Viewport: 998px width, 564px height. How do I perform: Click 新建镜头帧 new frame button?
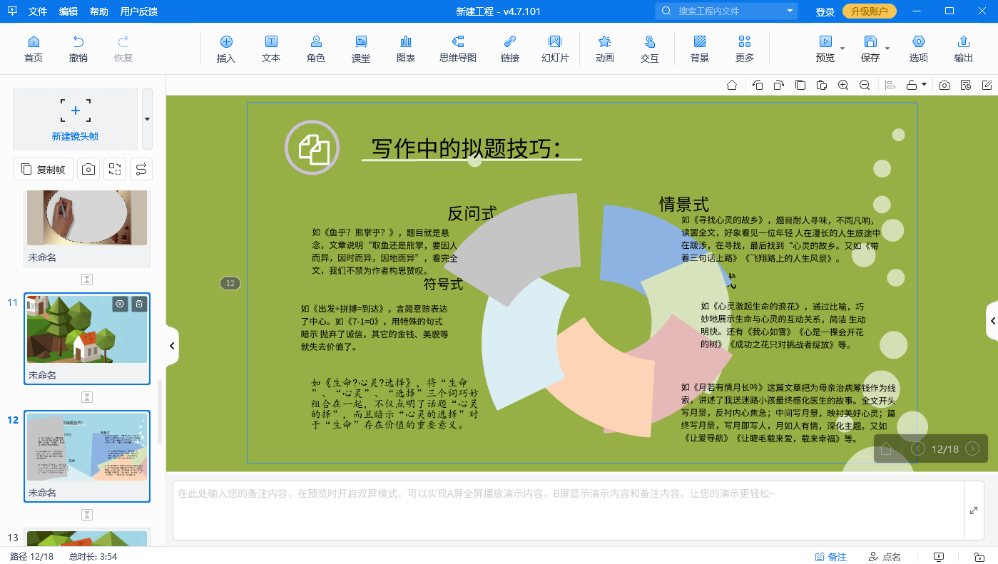tap(75, 119)
